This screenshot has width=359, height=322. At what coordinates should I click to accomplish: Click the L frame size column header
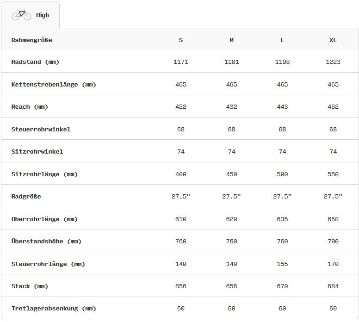pyautogui.click(x=282, y=40)
